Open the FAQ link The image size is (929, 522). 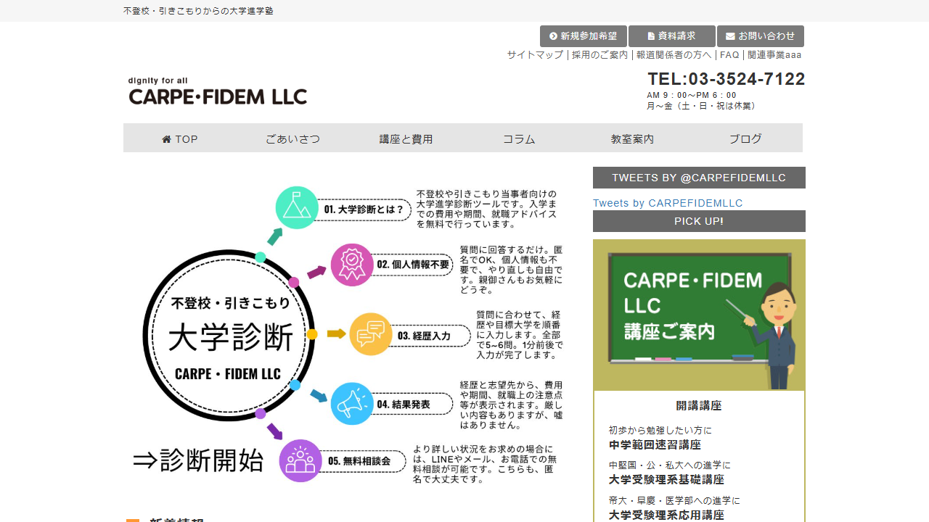(x=729, y=55)
